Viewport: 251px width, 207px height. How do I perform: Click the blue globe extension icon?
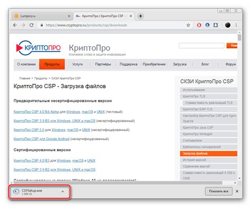(x=207, y=25)
